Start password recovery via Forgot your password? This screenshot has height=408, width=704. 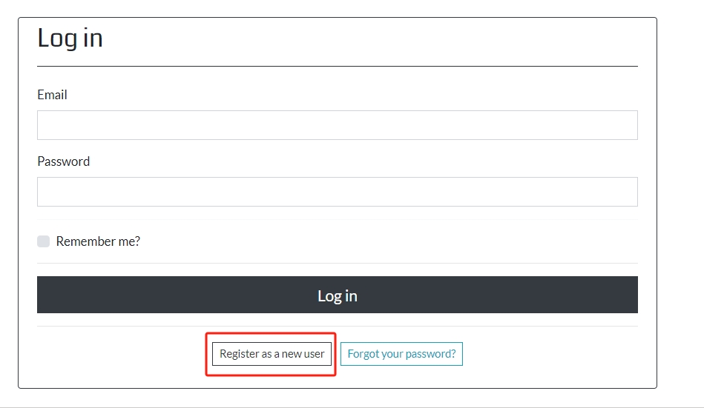pyautogui.click(x=401, y=354)
